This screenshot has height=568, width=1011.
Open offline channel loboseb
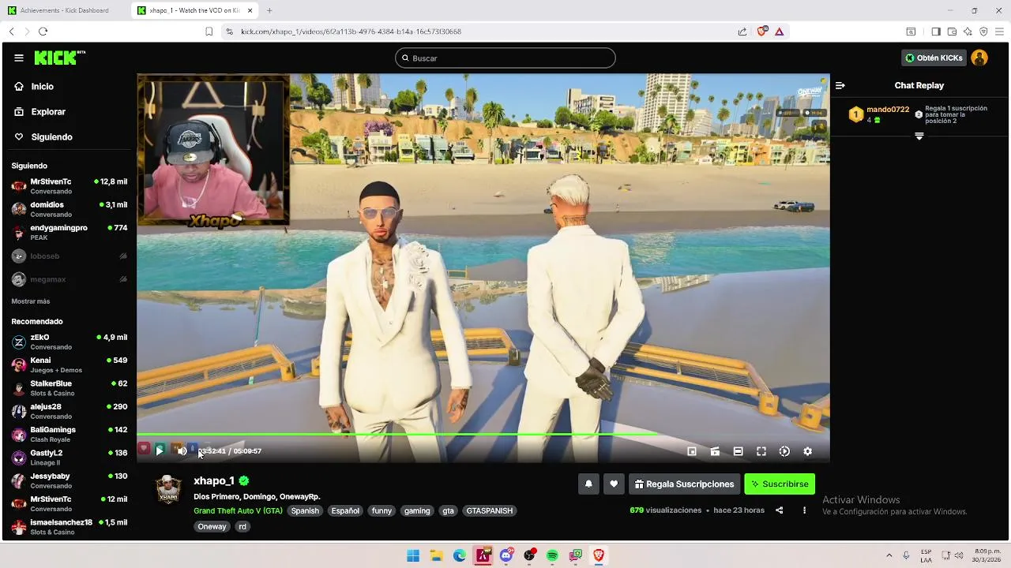(x=69, y=256)
